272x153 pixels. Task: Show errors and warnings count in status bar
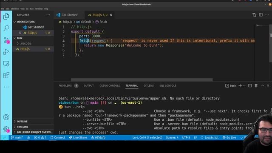click(x=40, y=138)
